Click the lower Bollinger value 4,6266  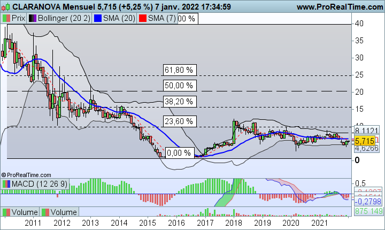[x=366, y=148]
